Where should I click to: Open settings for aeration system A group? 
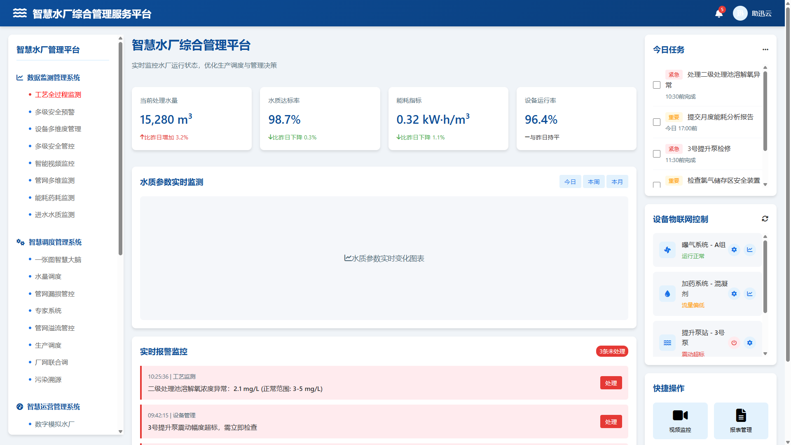pyautogui.click(x=734, y=250)
